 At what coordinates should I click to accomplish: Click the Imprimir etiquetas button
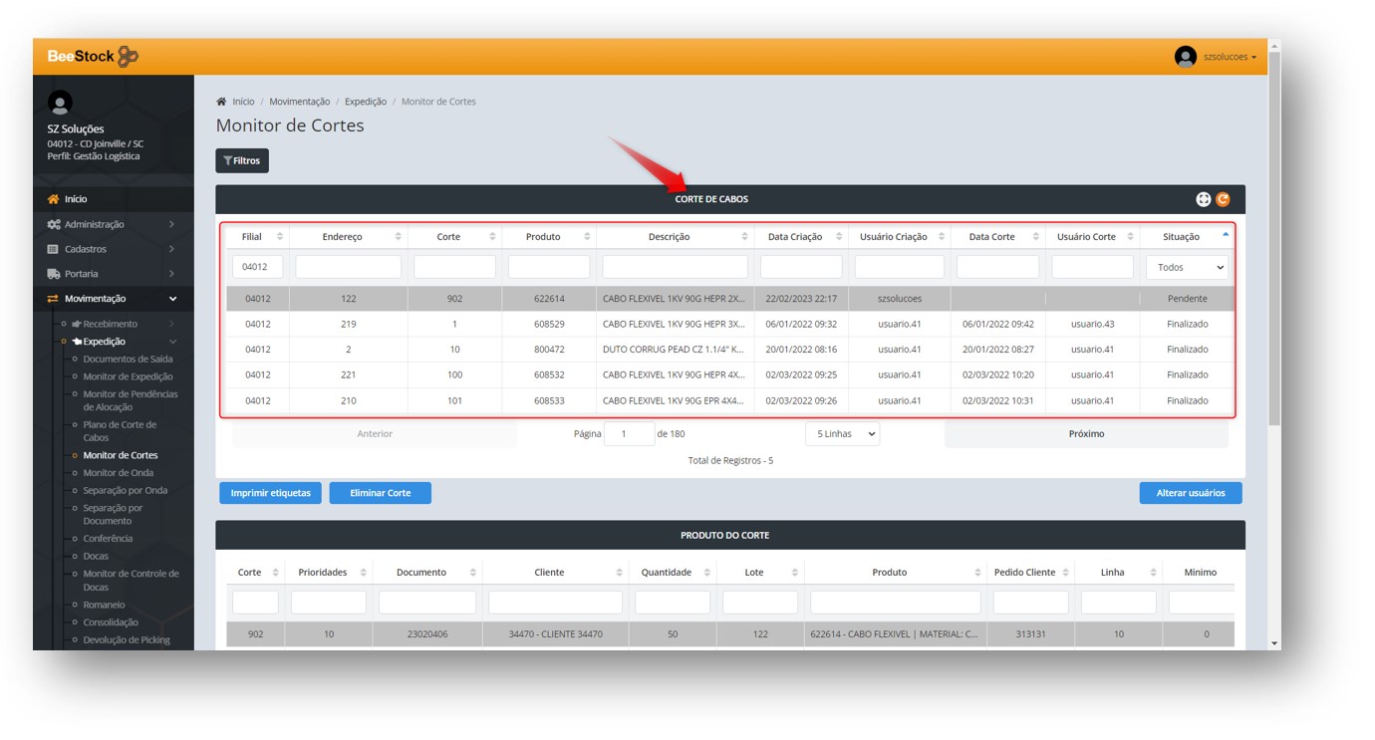click(270, 493)
